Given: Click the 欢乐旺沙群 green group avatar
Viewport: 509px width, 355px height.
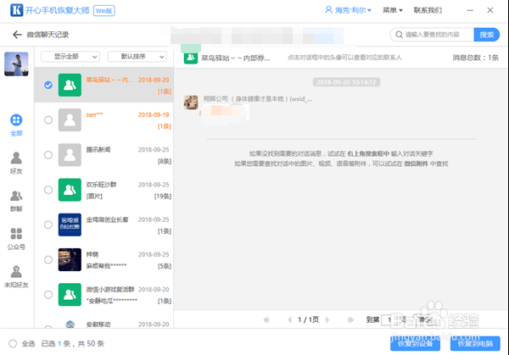Looking at the screenshot, I should pos(70,190).
